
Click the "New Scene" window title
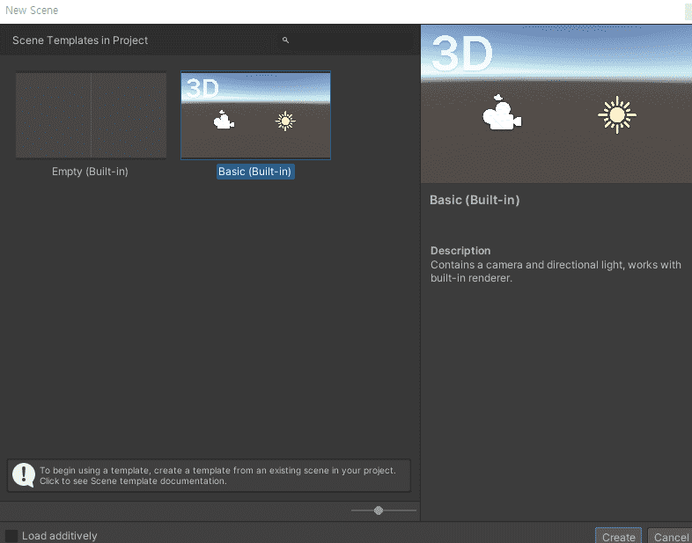click(x=32, y=11)
